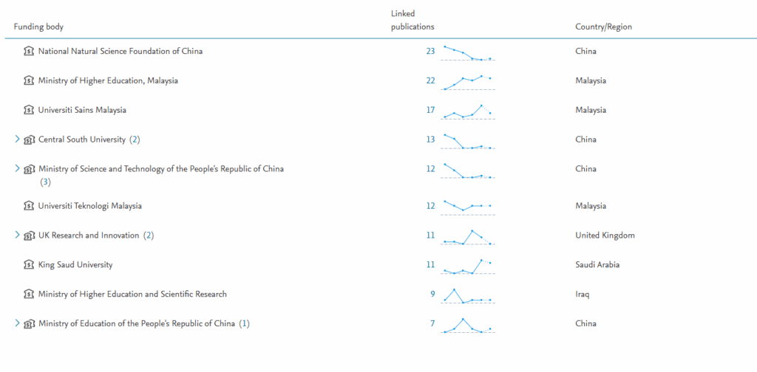Click the funder icon for Universiti Teknologi Malaysia
Viewport: 757px width, 372px height.
click(29, 206)
